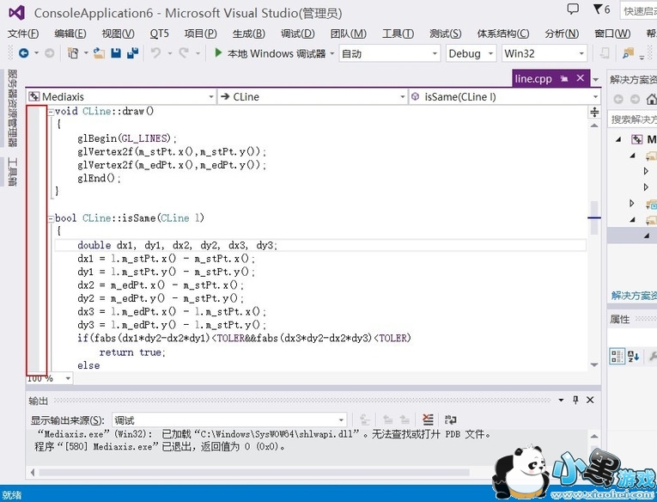
Task: Click the navigate backward arrow in toolbar
Action: [x=22, y=53]
